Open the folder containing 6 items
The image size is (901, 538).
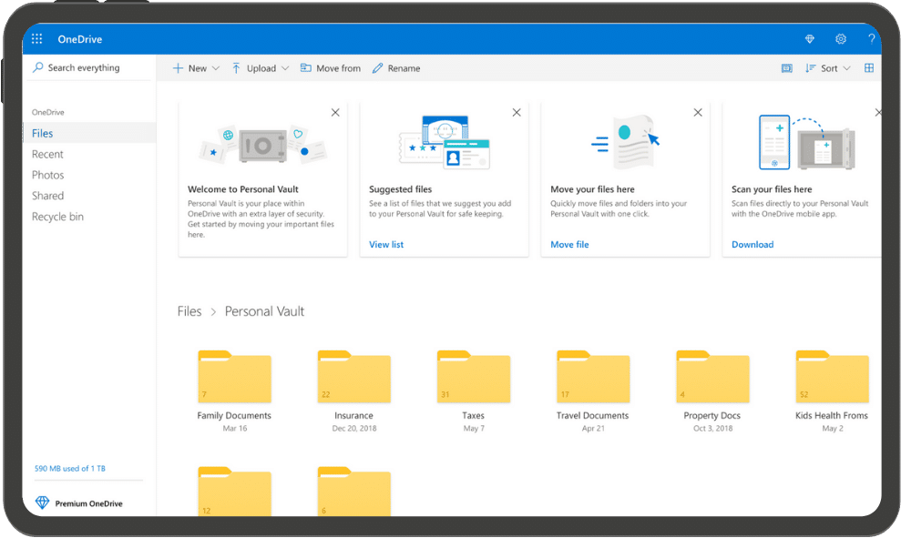point(354,492)
